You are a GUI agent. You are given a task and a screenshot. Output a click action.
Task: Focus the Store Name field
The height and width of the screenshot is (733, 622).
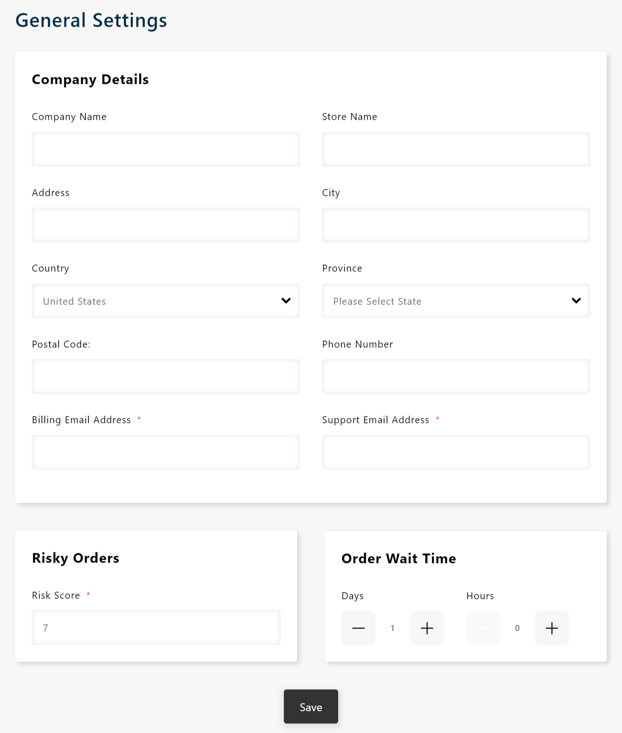pos(456,149)
